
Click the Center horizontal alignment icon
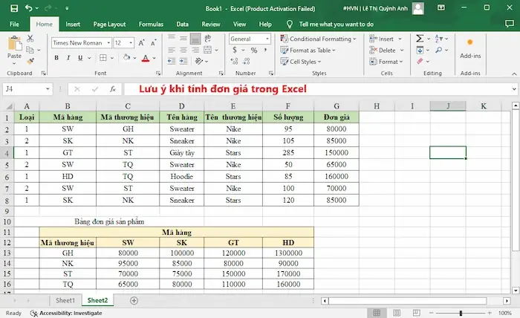point(183,50)
